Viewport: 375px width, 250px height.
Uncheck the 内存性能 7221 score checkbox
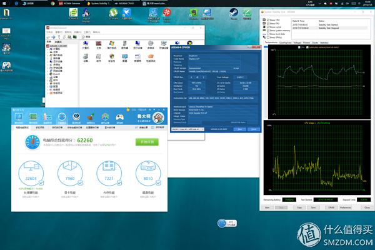point(119,183)
